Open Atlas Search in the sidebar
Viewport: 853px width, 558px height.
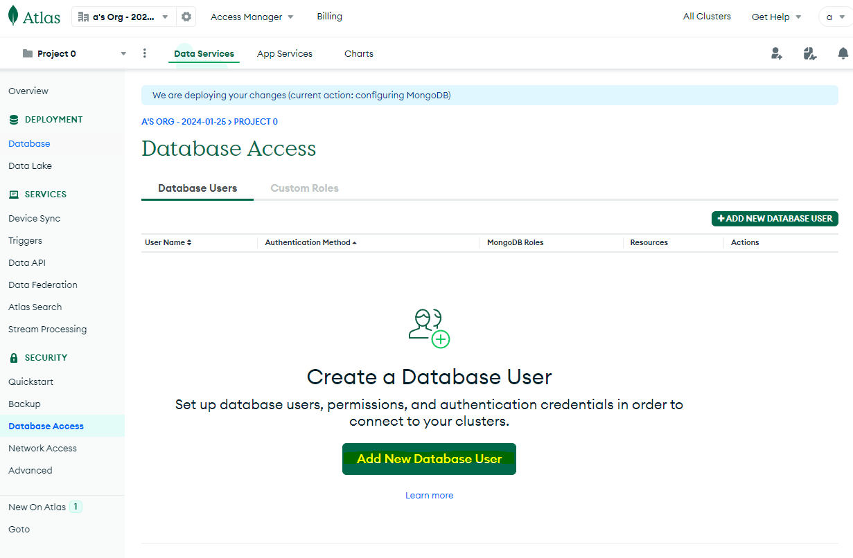click(35, 307)
